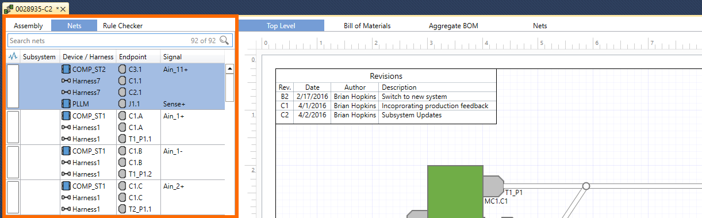This screenshot has height=218, width=702.
Task: Click the harness icon beside Harness7 C2.1
Action: pyautogui.click(x=66, y=93)
